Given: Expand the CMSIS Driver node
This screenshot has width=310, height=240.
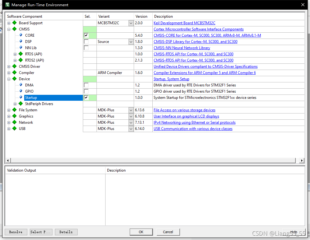Looking at the screenshot, I should click(x=9, y=67).
